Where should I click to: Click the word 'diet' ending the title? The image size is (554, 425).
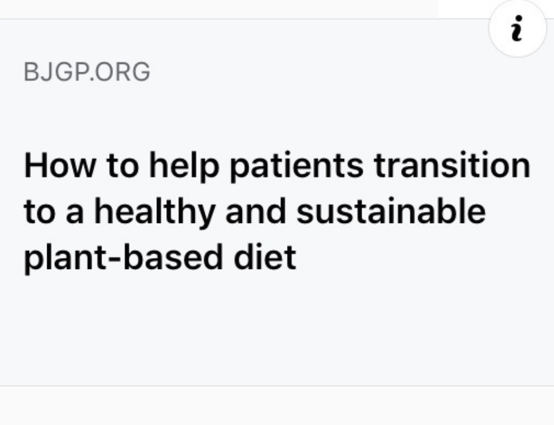[x=265, y=257]
